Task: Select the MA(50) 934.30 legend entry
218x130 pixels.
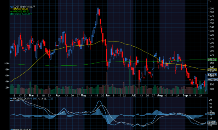Action: 20,9
